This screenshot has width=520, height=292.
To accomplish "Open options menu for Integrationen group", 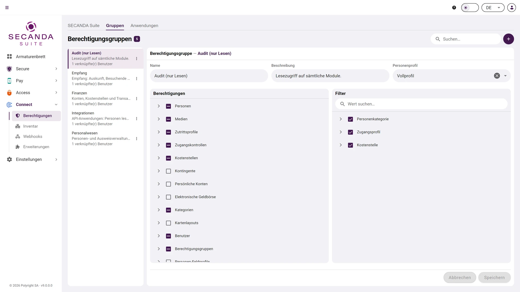I will 136,118.
